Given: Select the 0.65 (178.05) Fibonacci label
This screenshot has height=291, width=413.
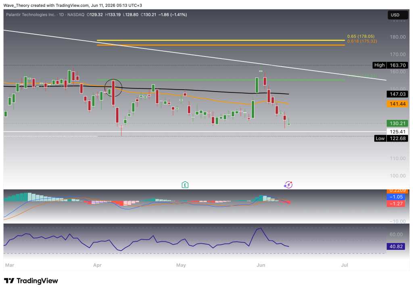Looking at the screenshot, I should coord(361,36).
